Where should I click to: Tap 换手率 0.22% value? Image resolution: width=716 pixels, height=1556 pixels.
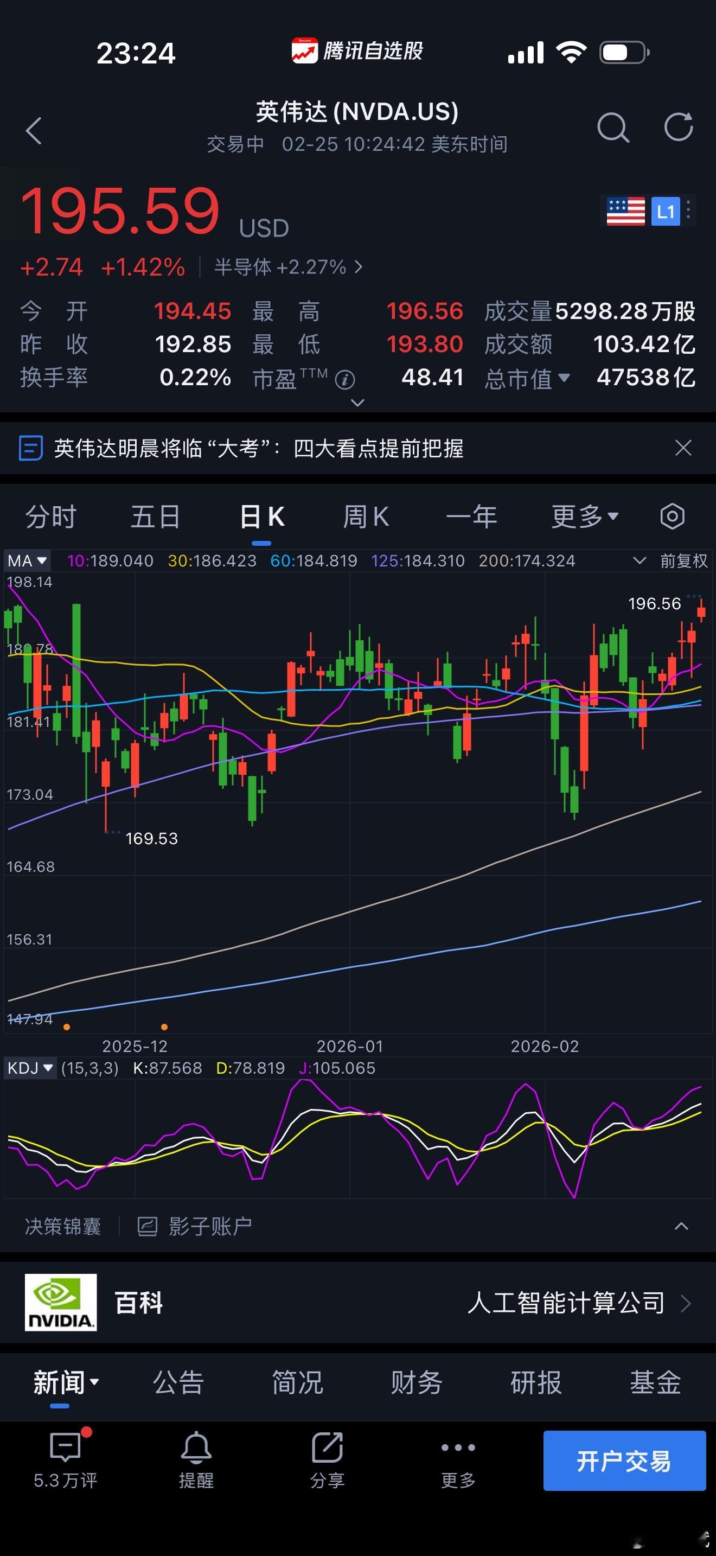tap(195, 377)
